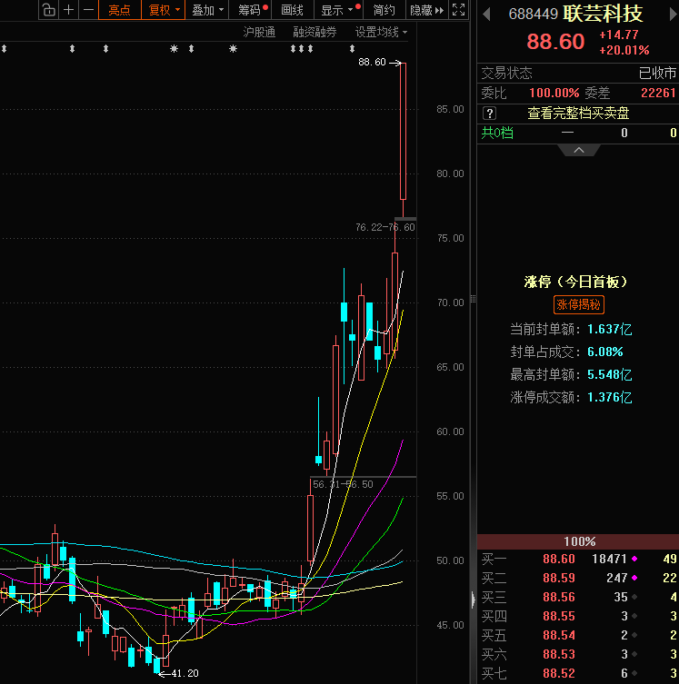
Task: Switch to 简约 simple mode
Action: [x=384, y=10]
